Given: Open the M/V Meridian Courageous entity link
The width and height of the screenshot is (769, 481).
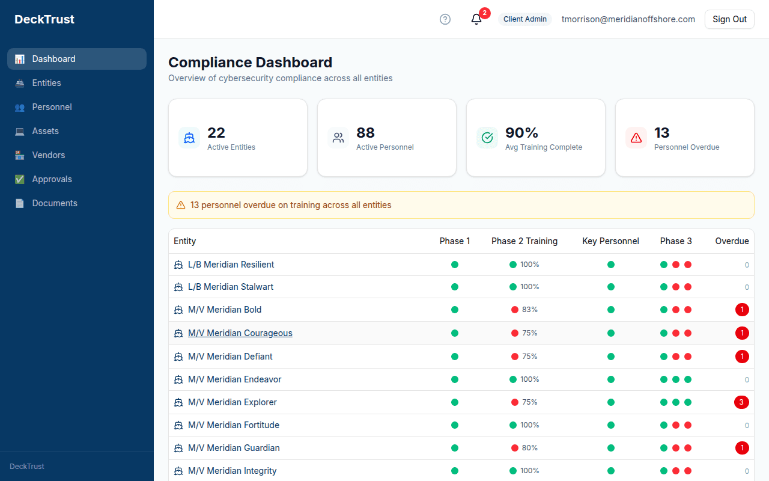Looking at the screenshot, I should coord(240,332).
